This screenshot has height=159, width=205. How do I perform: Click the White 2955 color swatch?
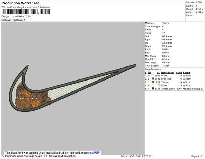153,75
